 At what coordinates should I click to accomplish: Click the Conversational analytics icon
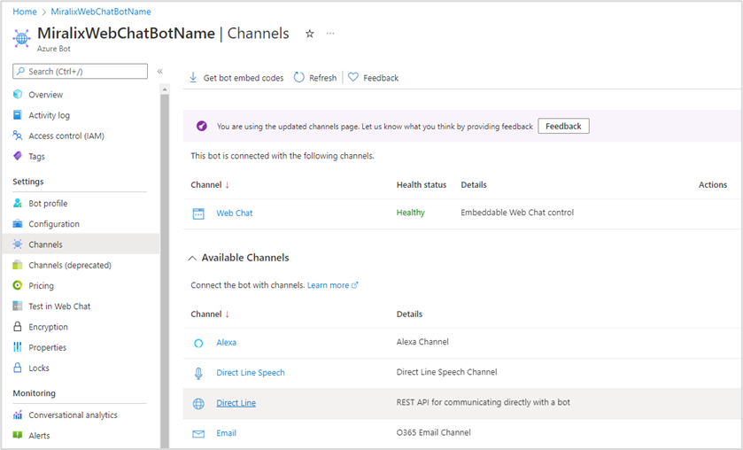[18, 415]
